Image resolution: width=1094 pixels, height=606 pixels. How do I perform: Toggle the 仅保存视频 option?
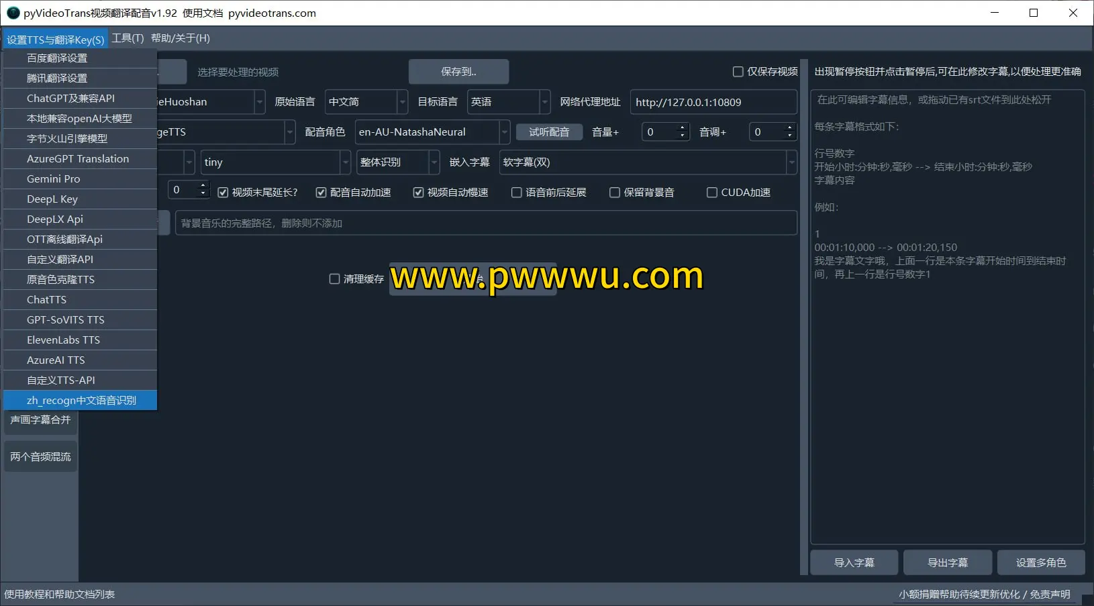click(x=738, y=72)
